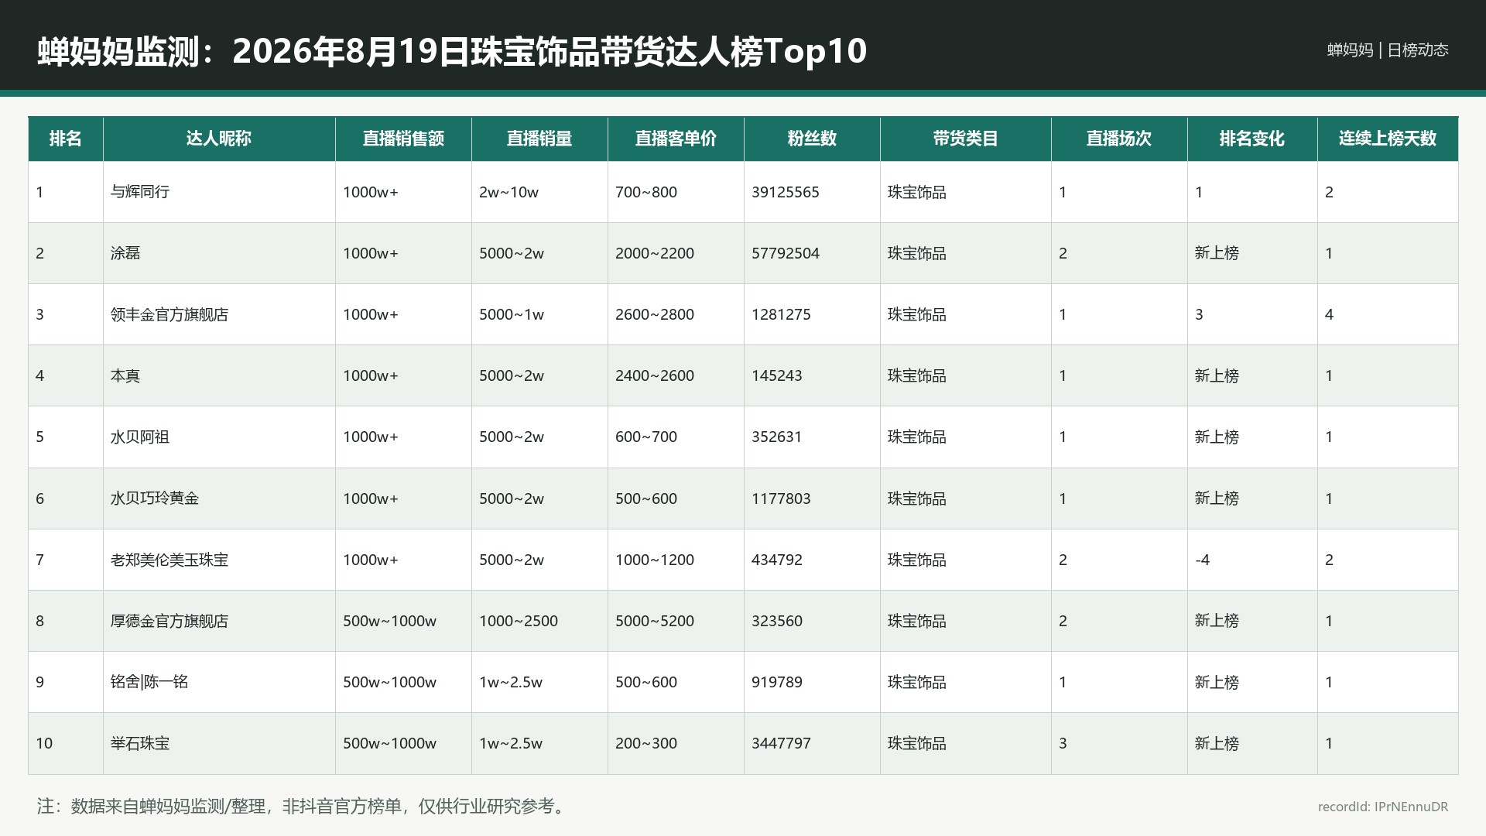Click fan count 3447797

pos(781,743)
